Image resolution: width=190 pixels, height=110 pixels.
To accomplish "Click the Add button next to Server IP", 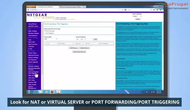I will (x=95, y=39).
